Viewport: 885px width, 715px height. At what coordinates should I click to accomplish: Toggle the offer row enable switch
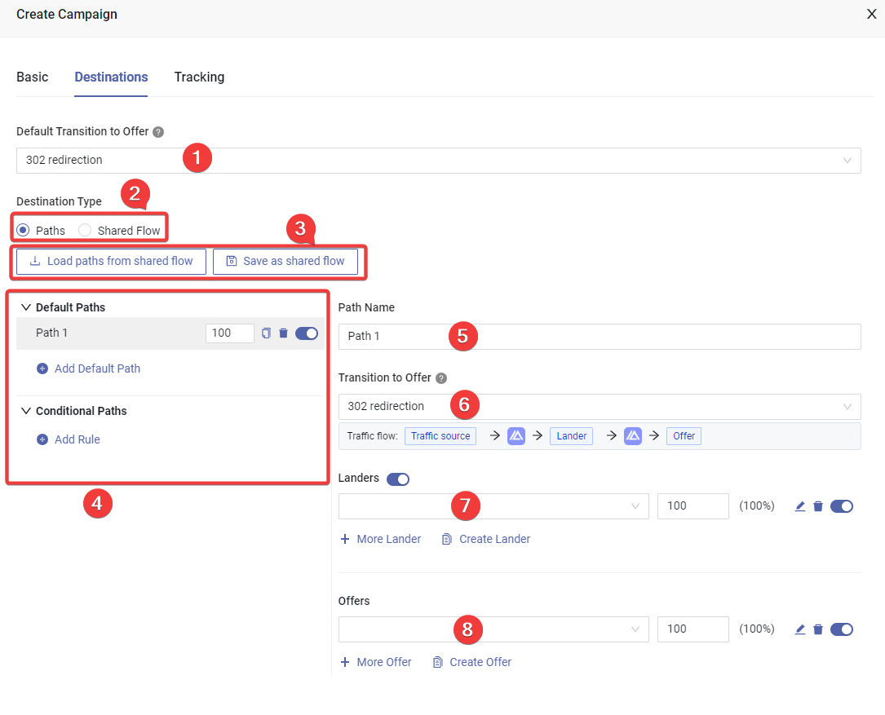click(842, 629)
